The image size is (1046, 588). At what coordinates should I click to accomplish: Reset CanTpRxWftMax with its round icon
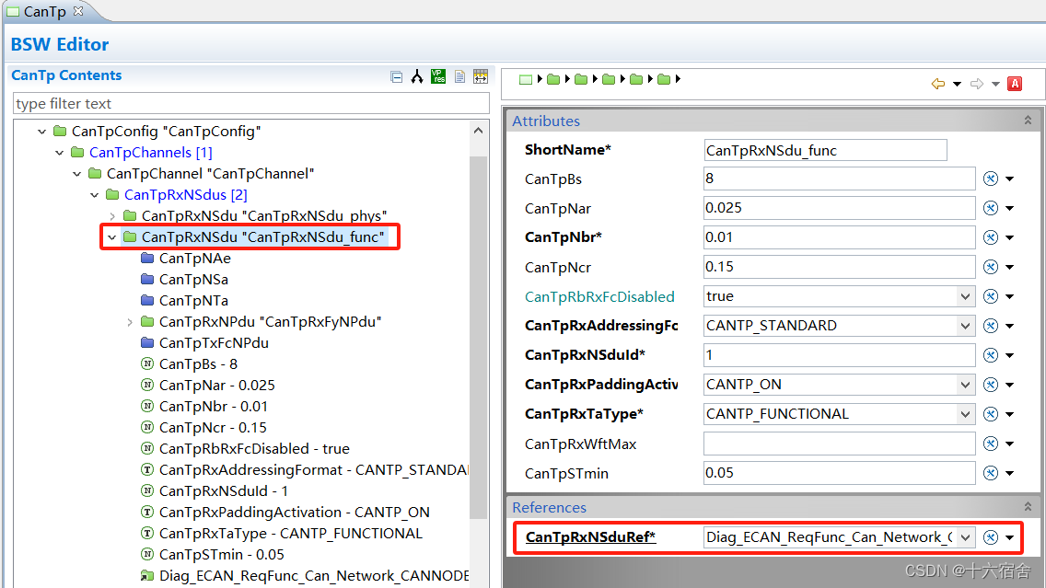tap(991, 444)
